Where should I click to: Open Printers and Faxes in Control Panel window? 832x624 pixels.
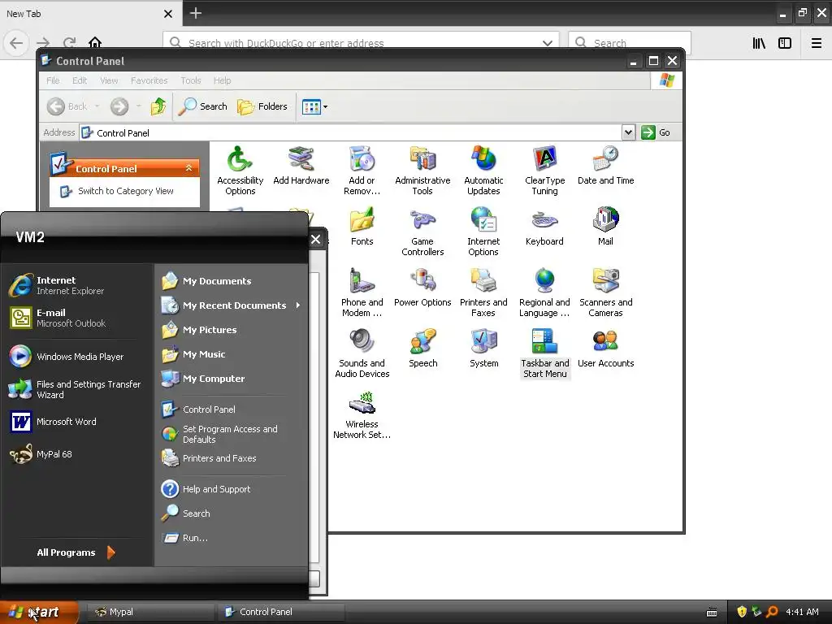pos(483,292)
